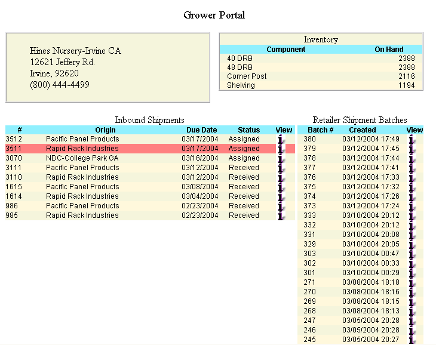Open view icon for inbound shipment 1614

[281, 196]
